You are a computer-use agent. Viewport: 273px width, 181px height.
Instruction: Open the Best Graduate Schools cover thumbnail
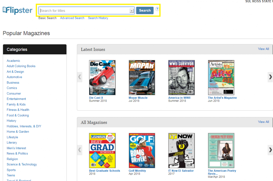click(102, 151)
